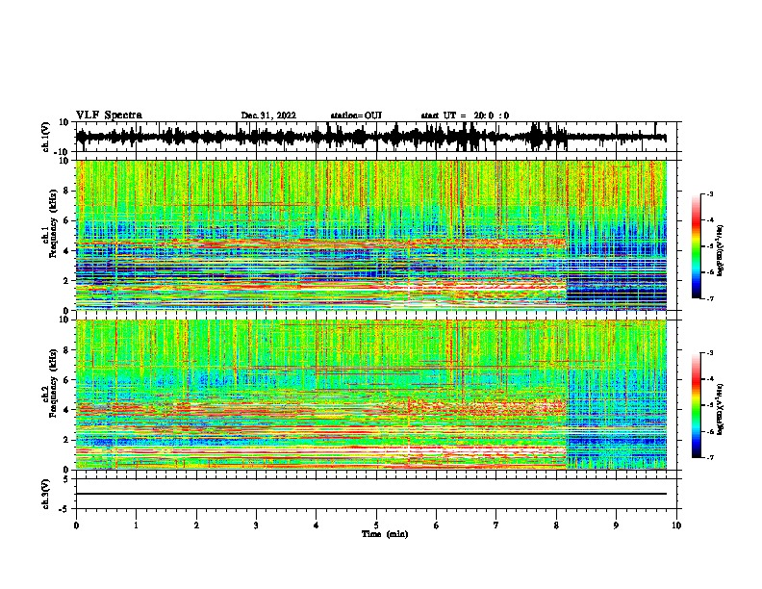Click the "6" kHz tick on ch.2 axis

coord(66,379)
